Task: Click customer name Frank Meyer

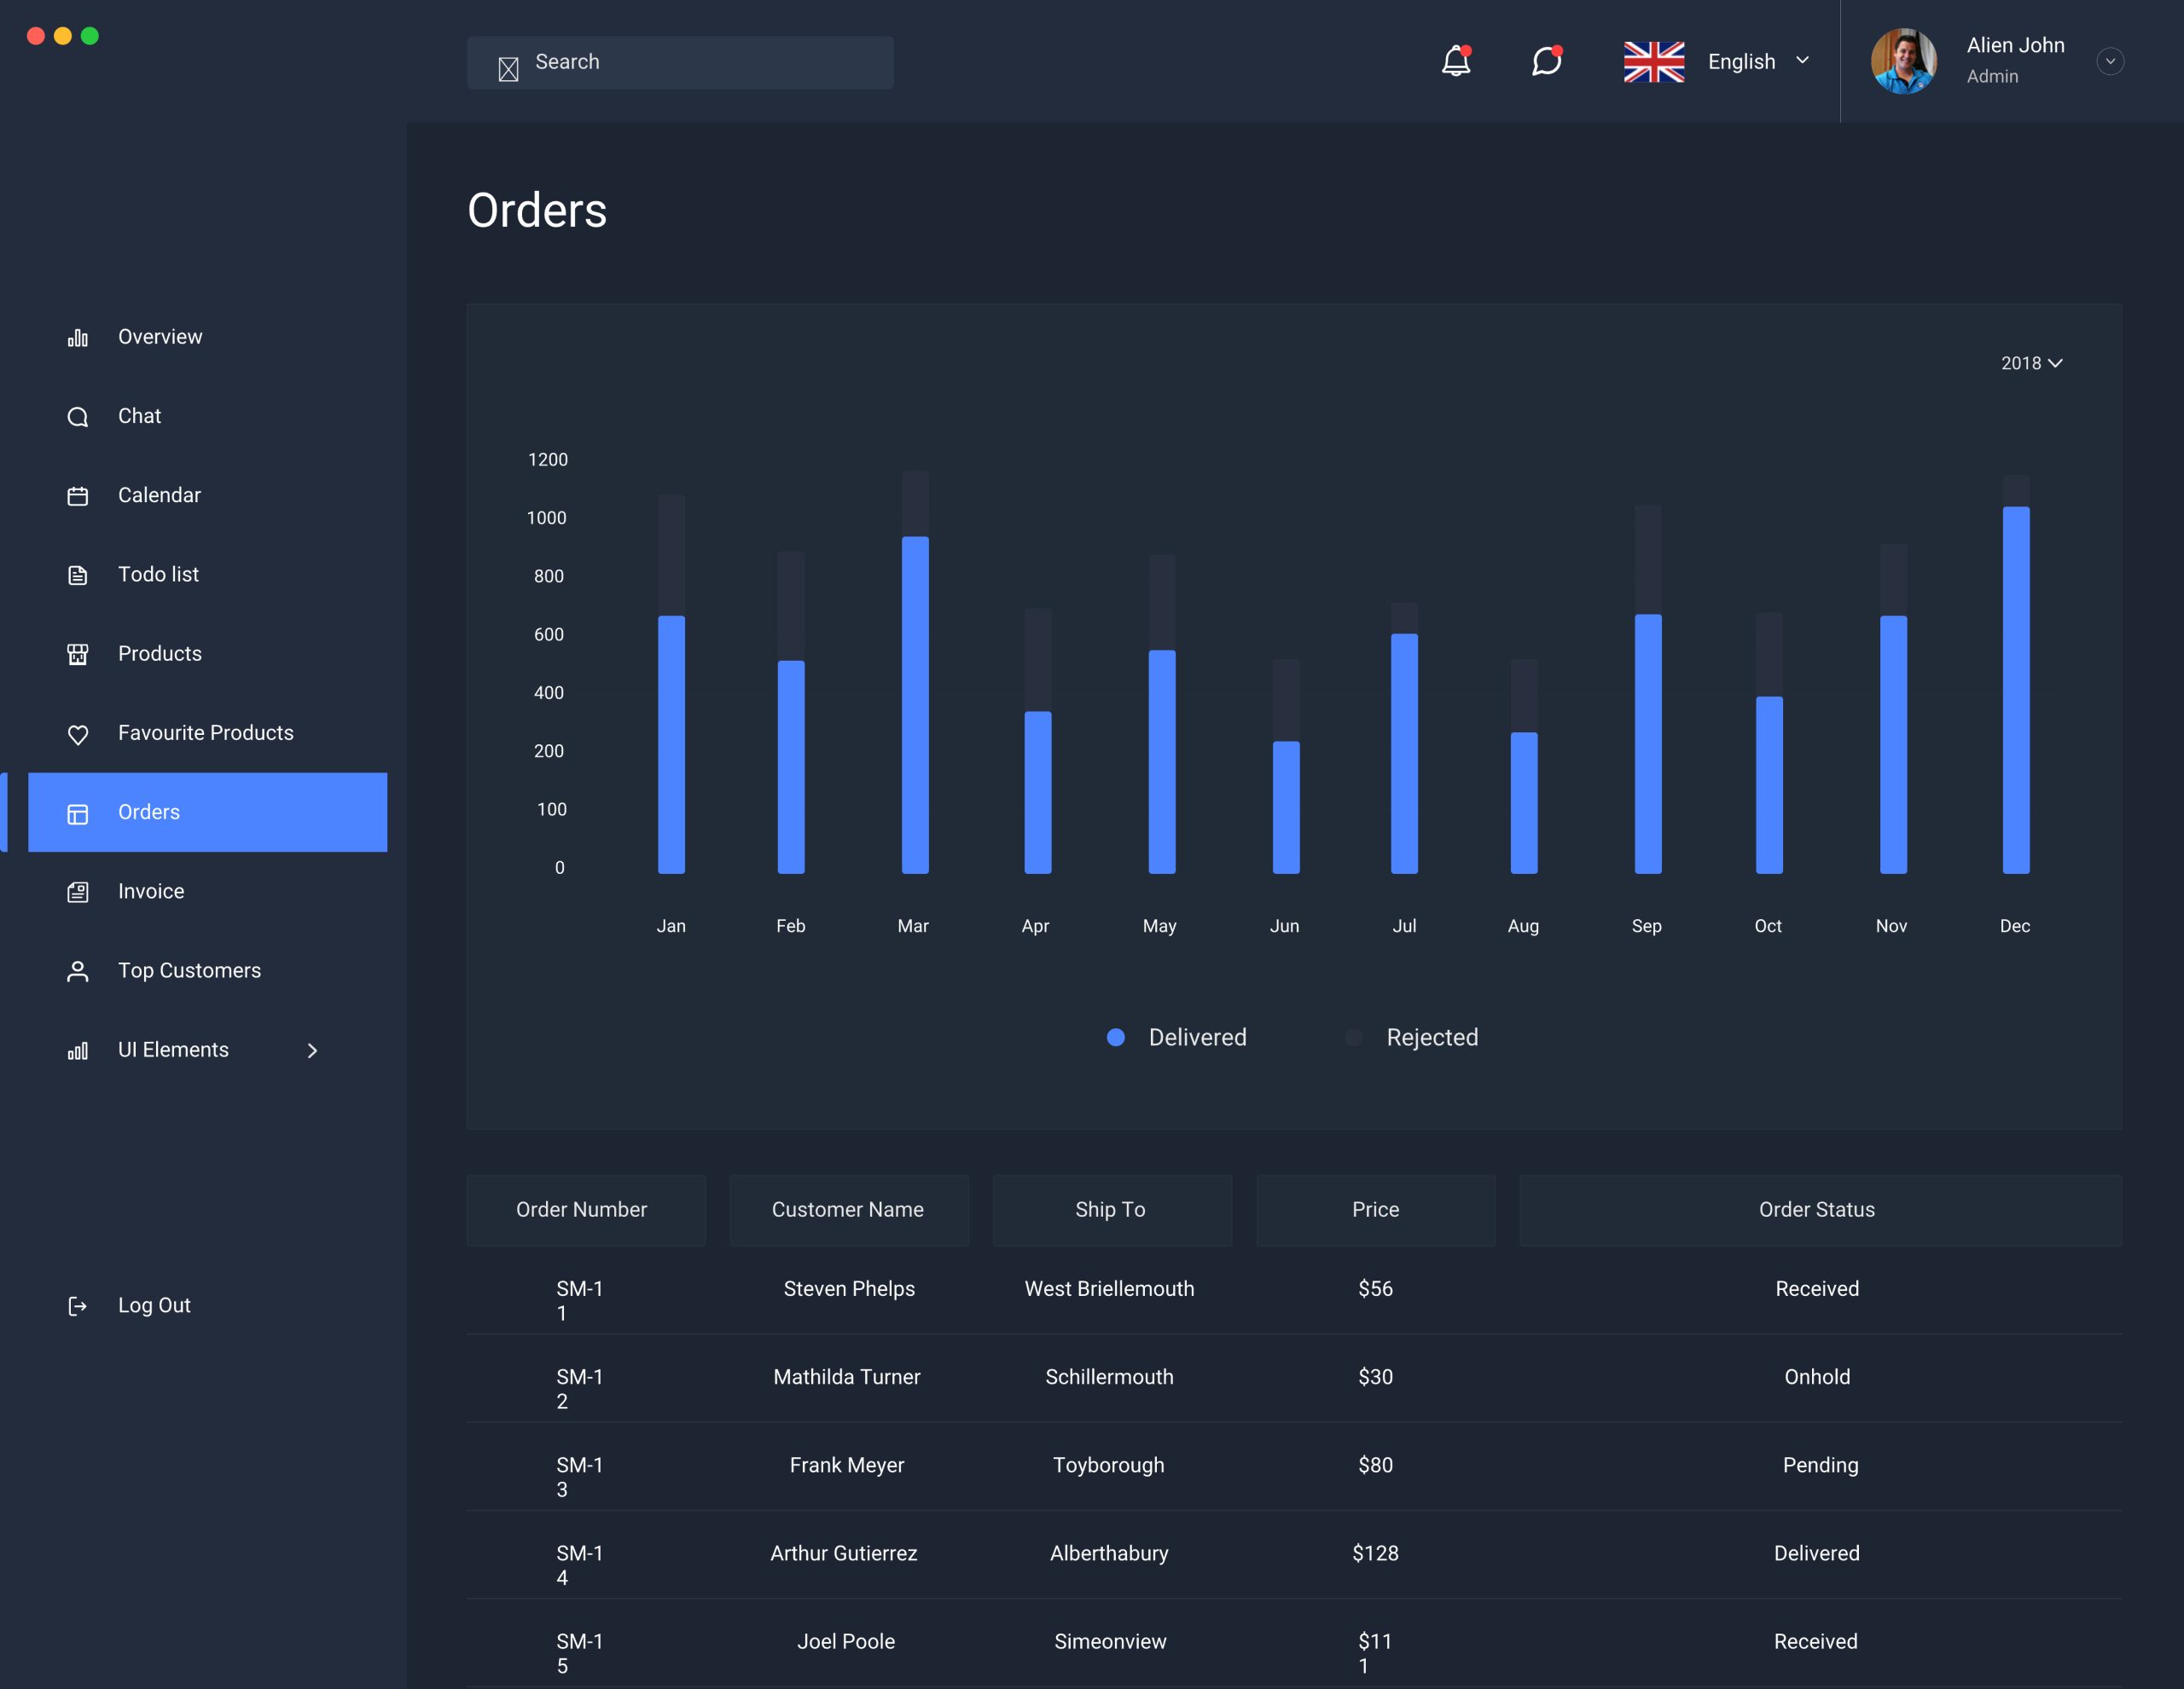Action: point(847,1465)
